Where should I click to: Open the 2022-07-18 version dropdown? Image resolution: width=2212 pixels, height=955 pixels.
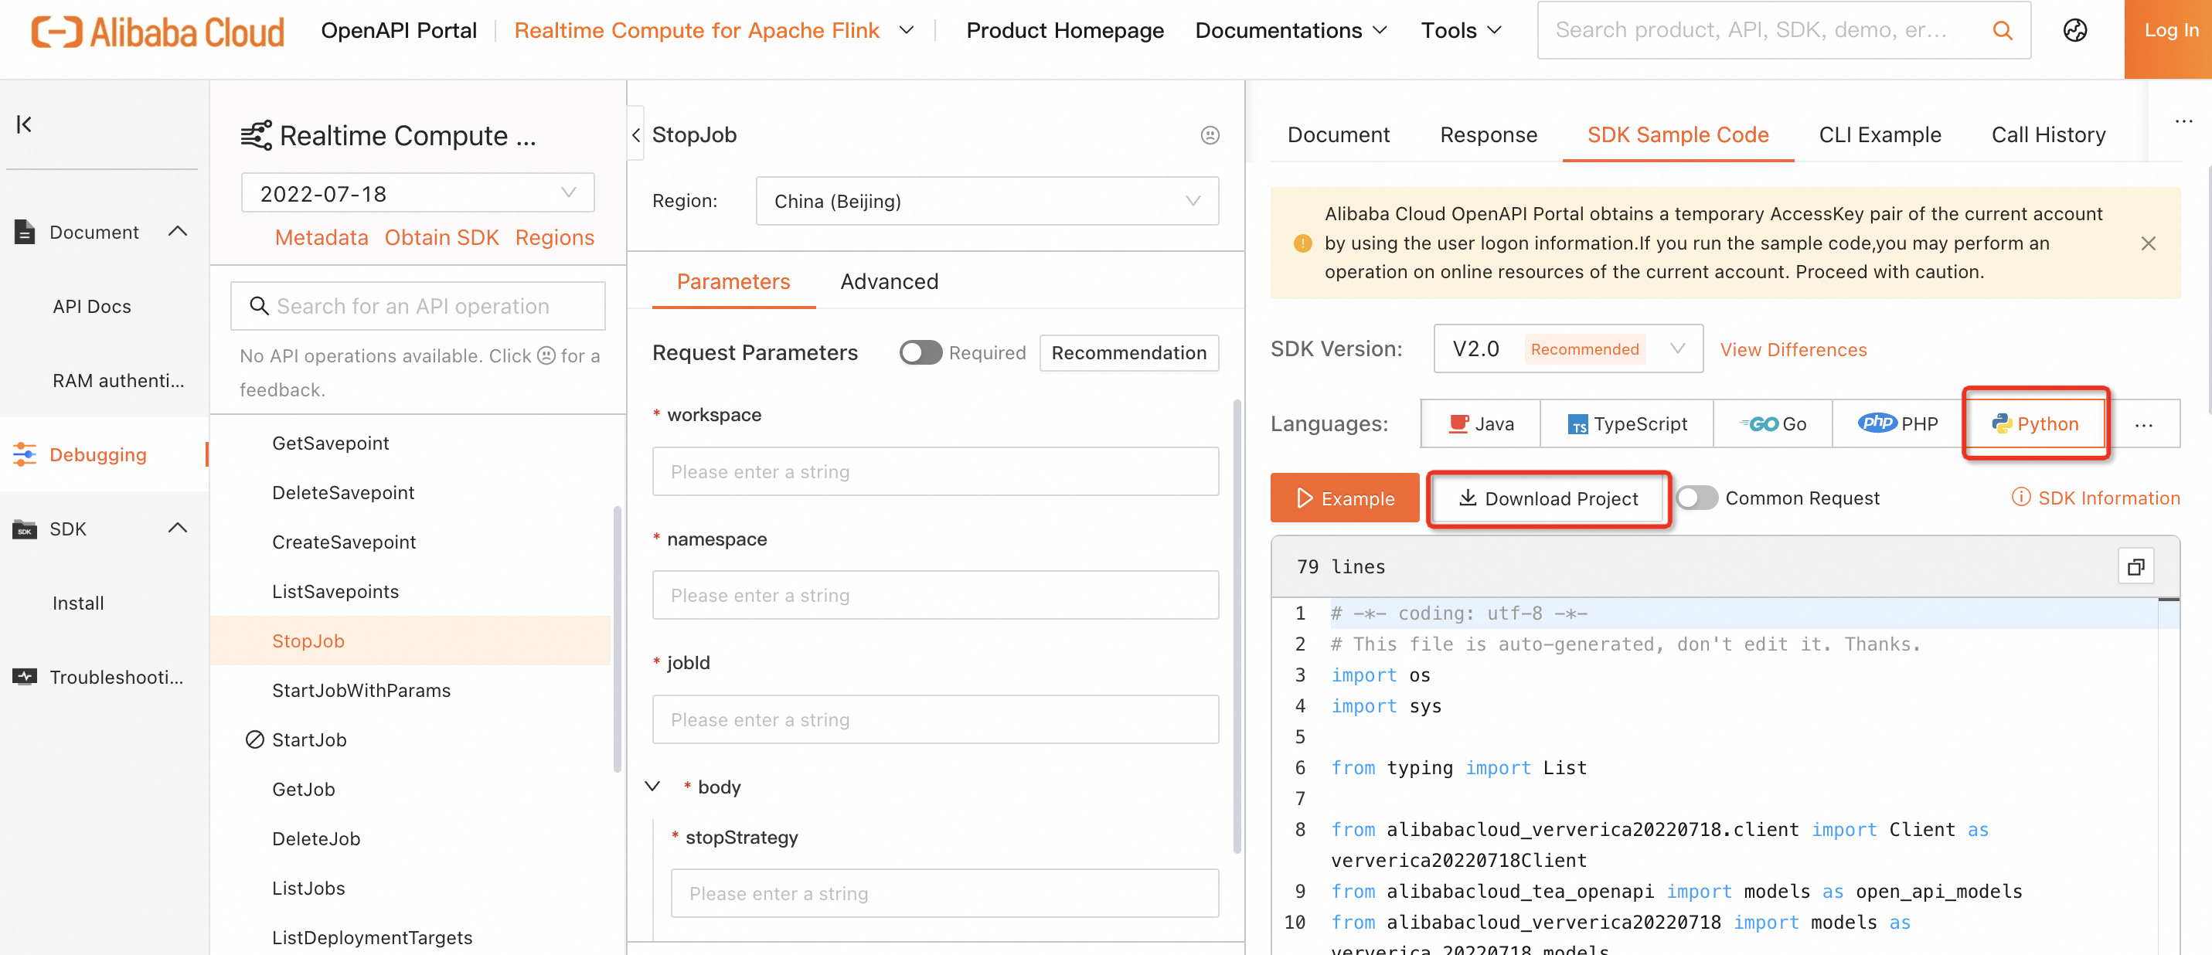[x=417, y=193]
